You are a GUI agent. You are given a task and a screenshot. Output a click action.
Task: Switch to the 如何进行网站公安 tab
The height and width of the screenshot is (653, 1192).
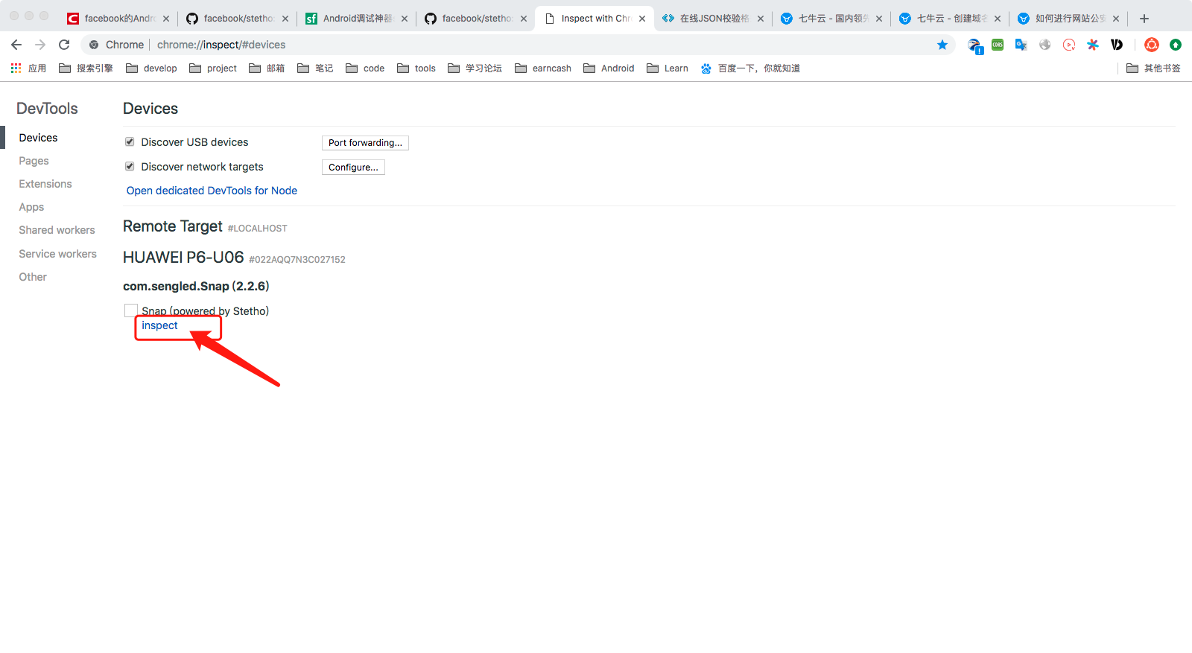1068,19
